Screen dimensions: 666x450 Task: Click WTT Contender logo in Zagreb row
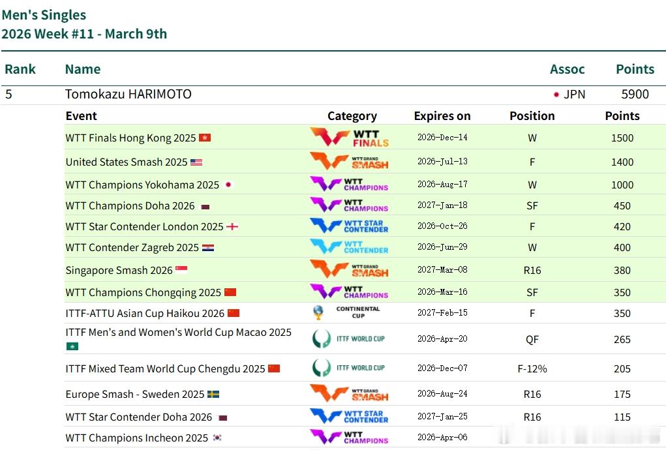[x=350, y=247]
